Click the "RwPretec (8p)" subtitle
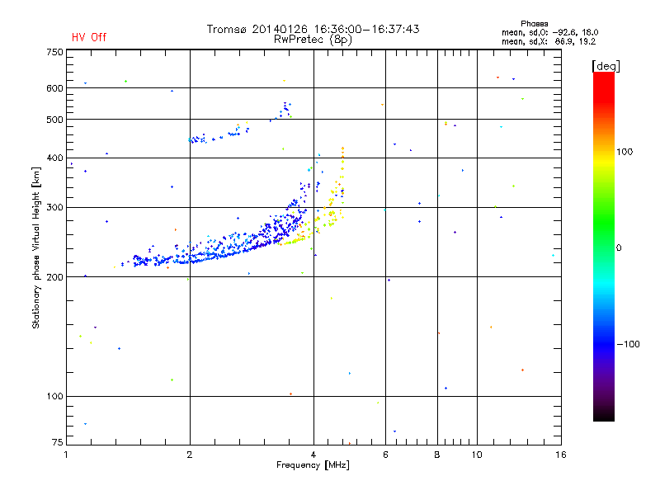 pos(313,40)
